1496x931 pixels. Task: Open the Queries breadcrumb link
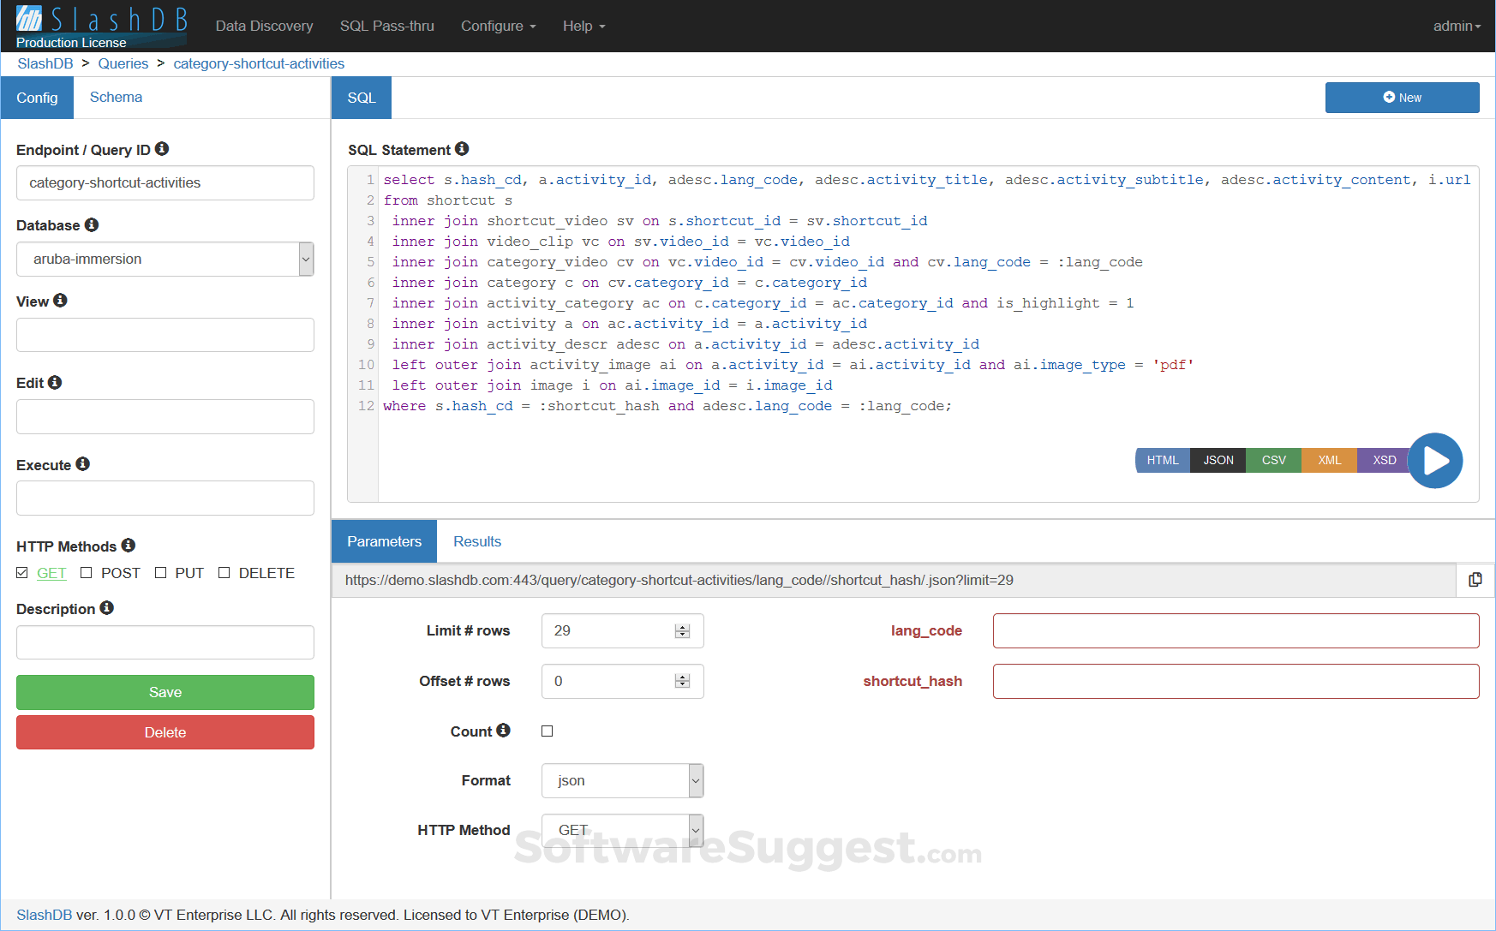pyautogui.click(x=123, y=63)
